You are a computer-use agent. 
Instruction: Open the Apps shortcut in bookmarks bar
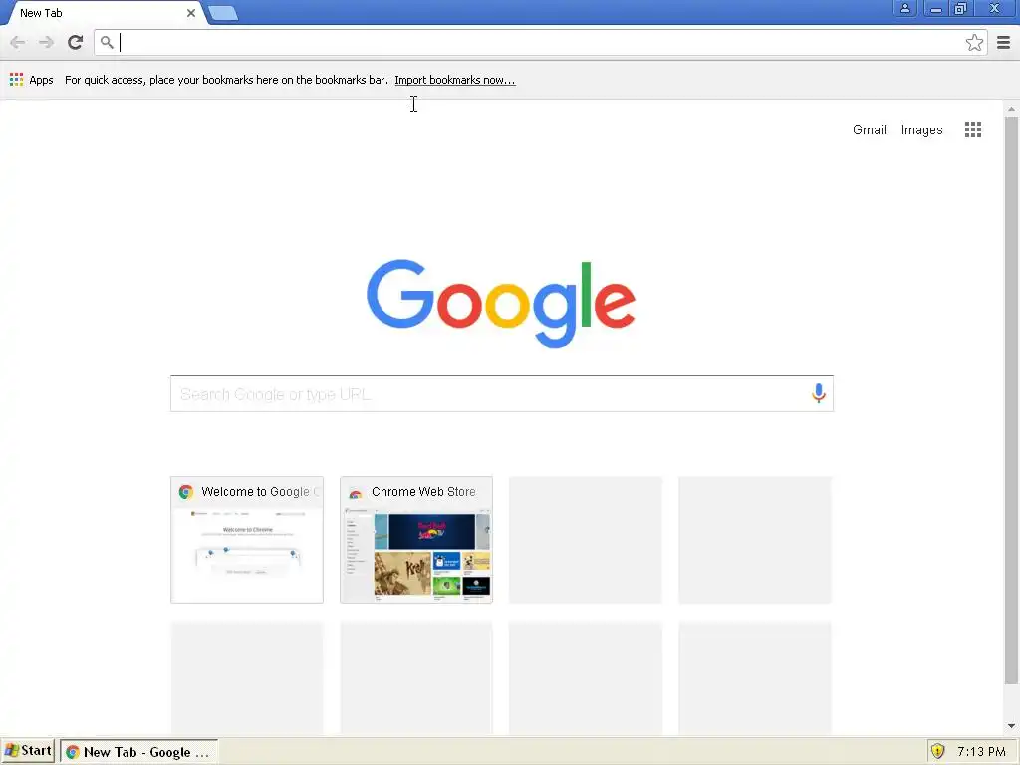click(31, 80)
